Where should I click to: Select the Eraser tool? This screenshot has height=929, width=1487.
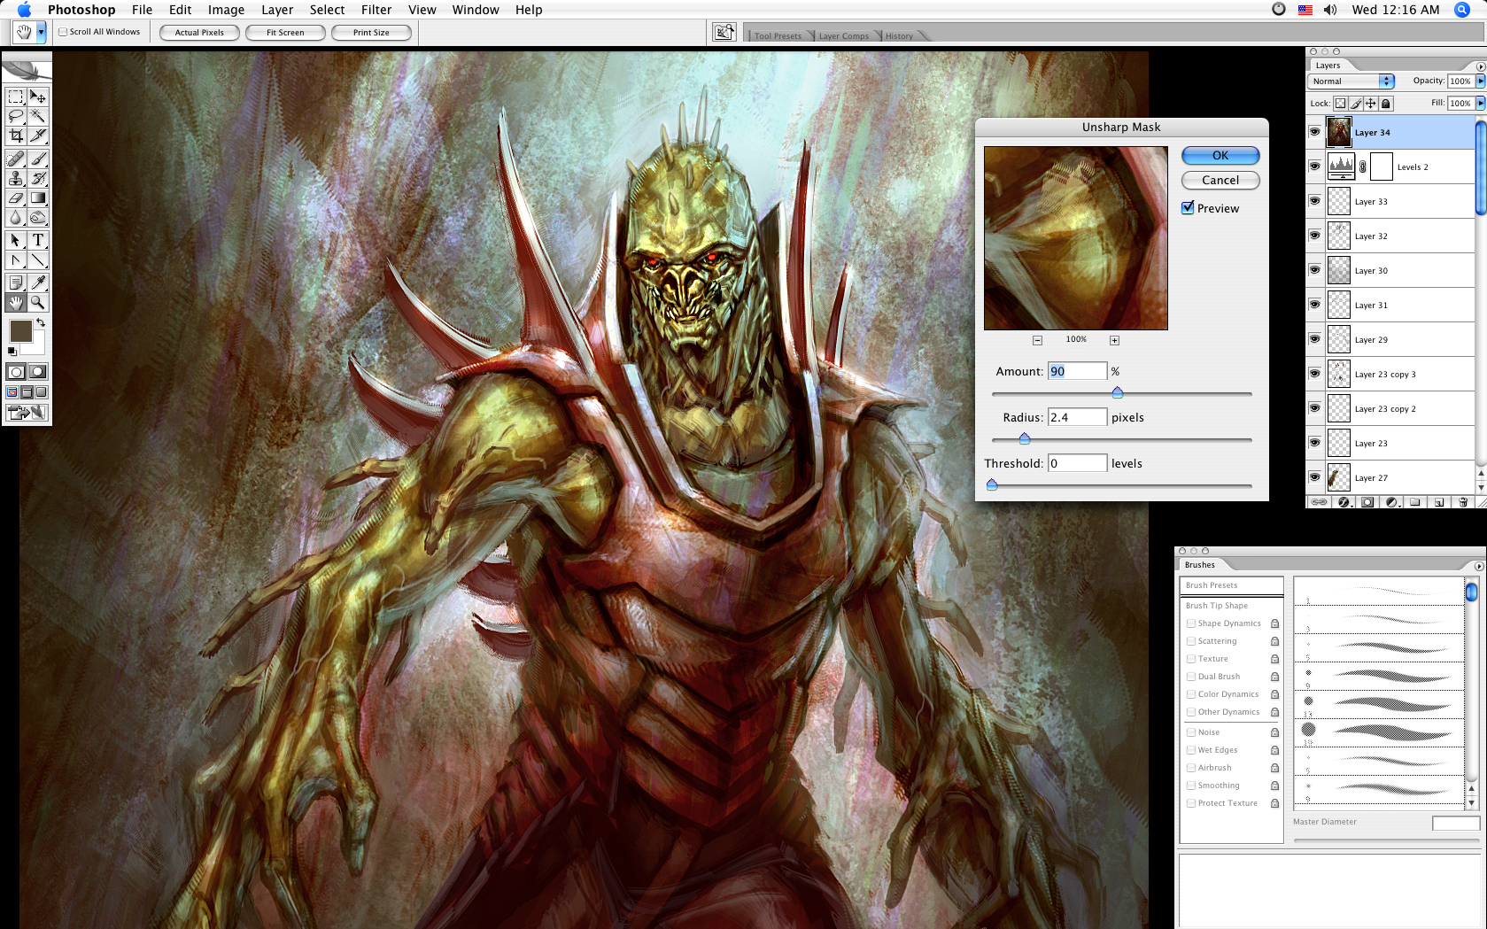16,198
